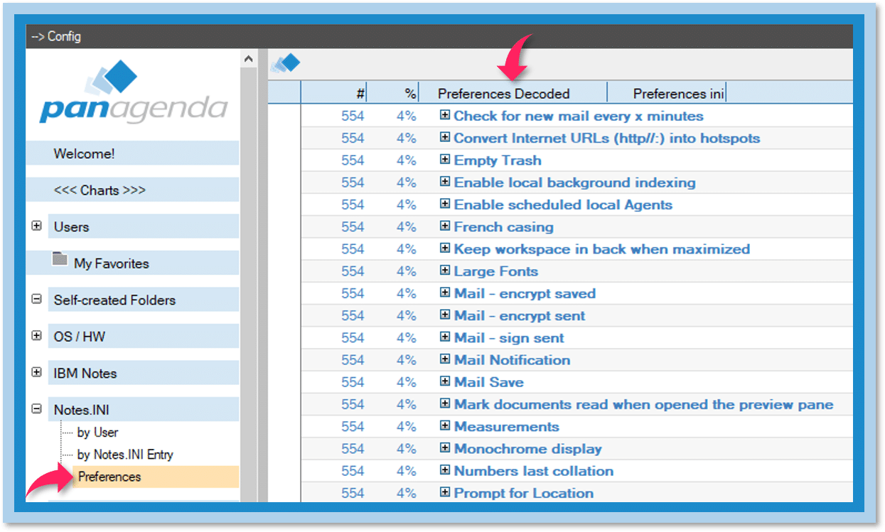Image resolution: width=885 pixels, height=532 pixels.
Task: Select by Notes.INI Entry tree item
Action: point(125,455)
